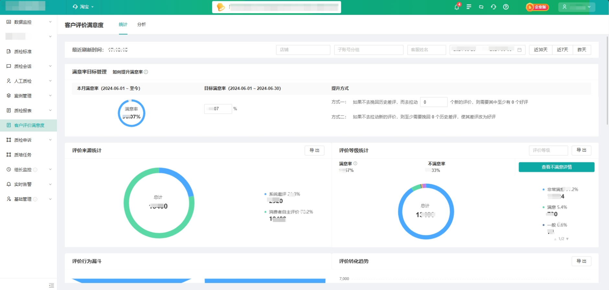
Task: Open 质检标准 in the sidebar
Action: (x=28, y=51)
